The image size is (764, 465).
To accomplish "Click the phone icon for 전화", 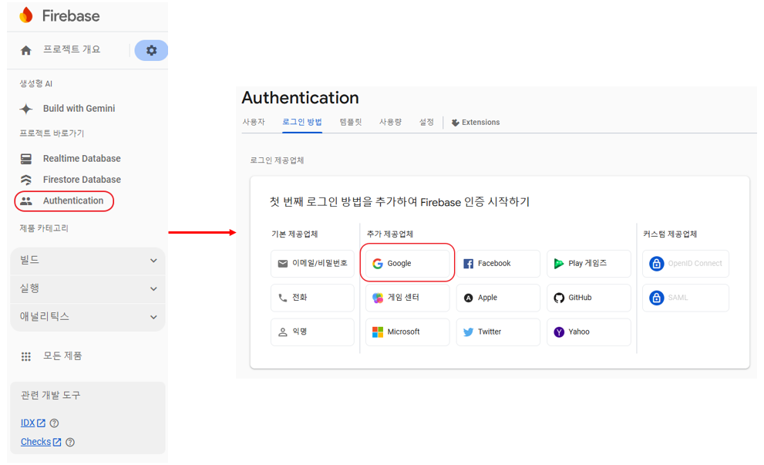I will [283, 298].
